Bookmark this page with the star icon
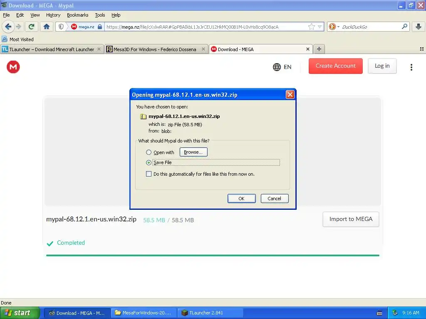The width and height of the screenshot is (426, 319). click(311, 27)
